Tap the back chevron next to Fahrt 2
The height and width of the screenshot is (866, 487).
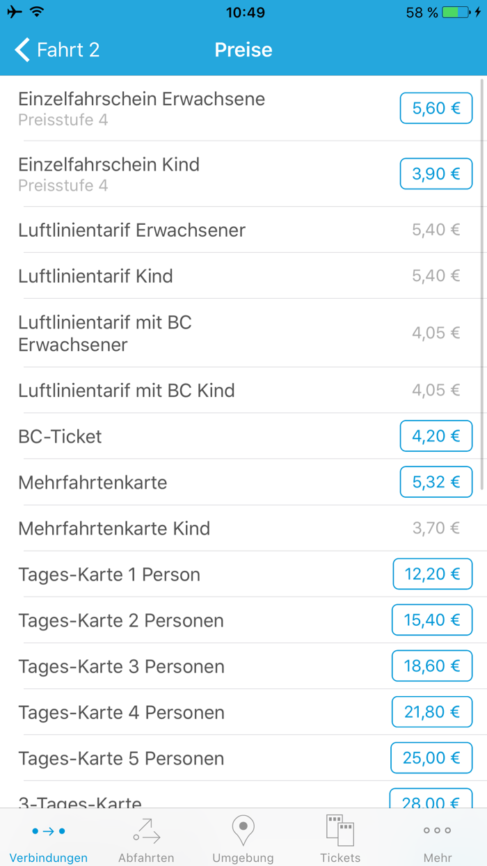tap(21, 49)
